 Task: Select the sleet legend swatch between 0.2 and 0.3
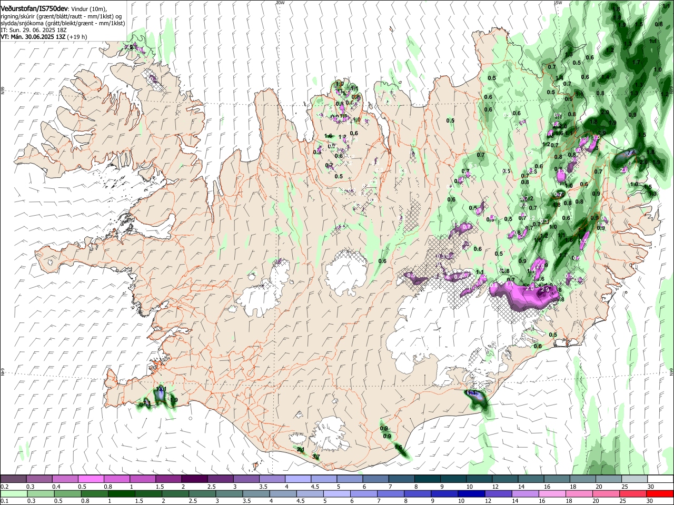pos(13,479)
